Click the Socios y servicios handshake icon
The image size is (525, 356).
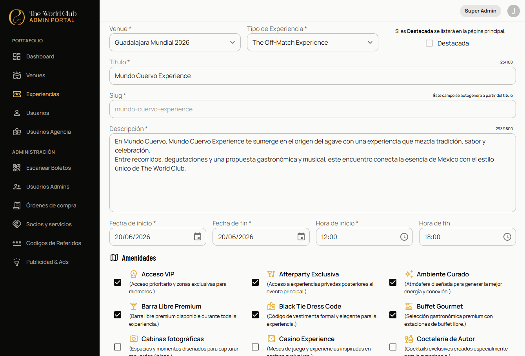17,224
